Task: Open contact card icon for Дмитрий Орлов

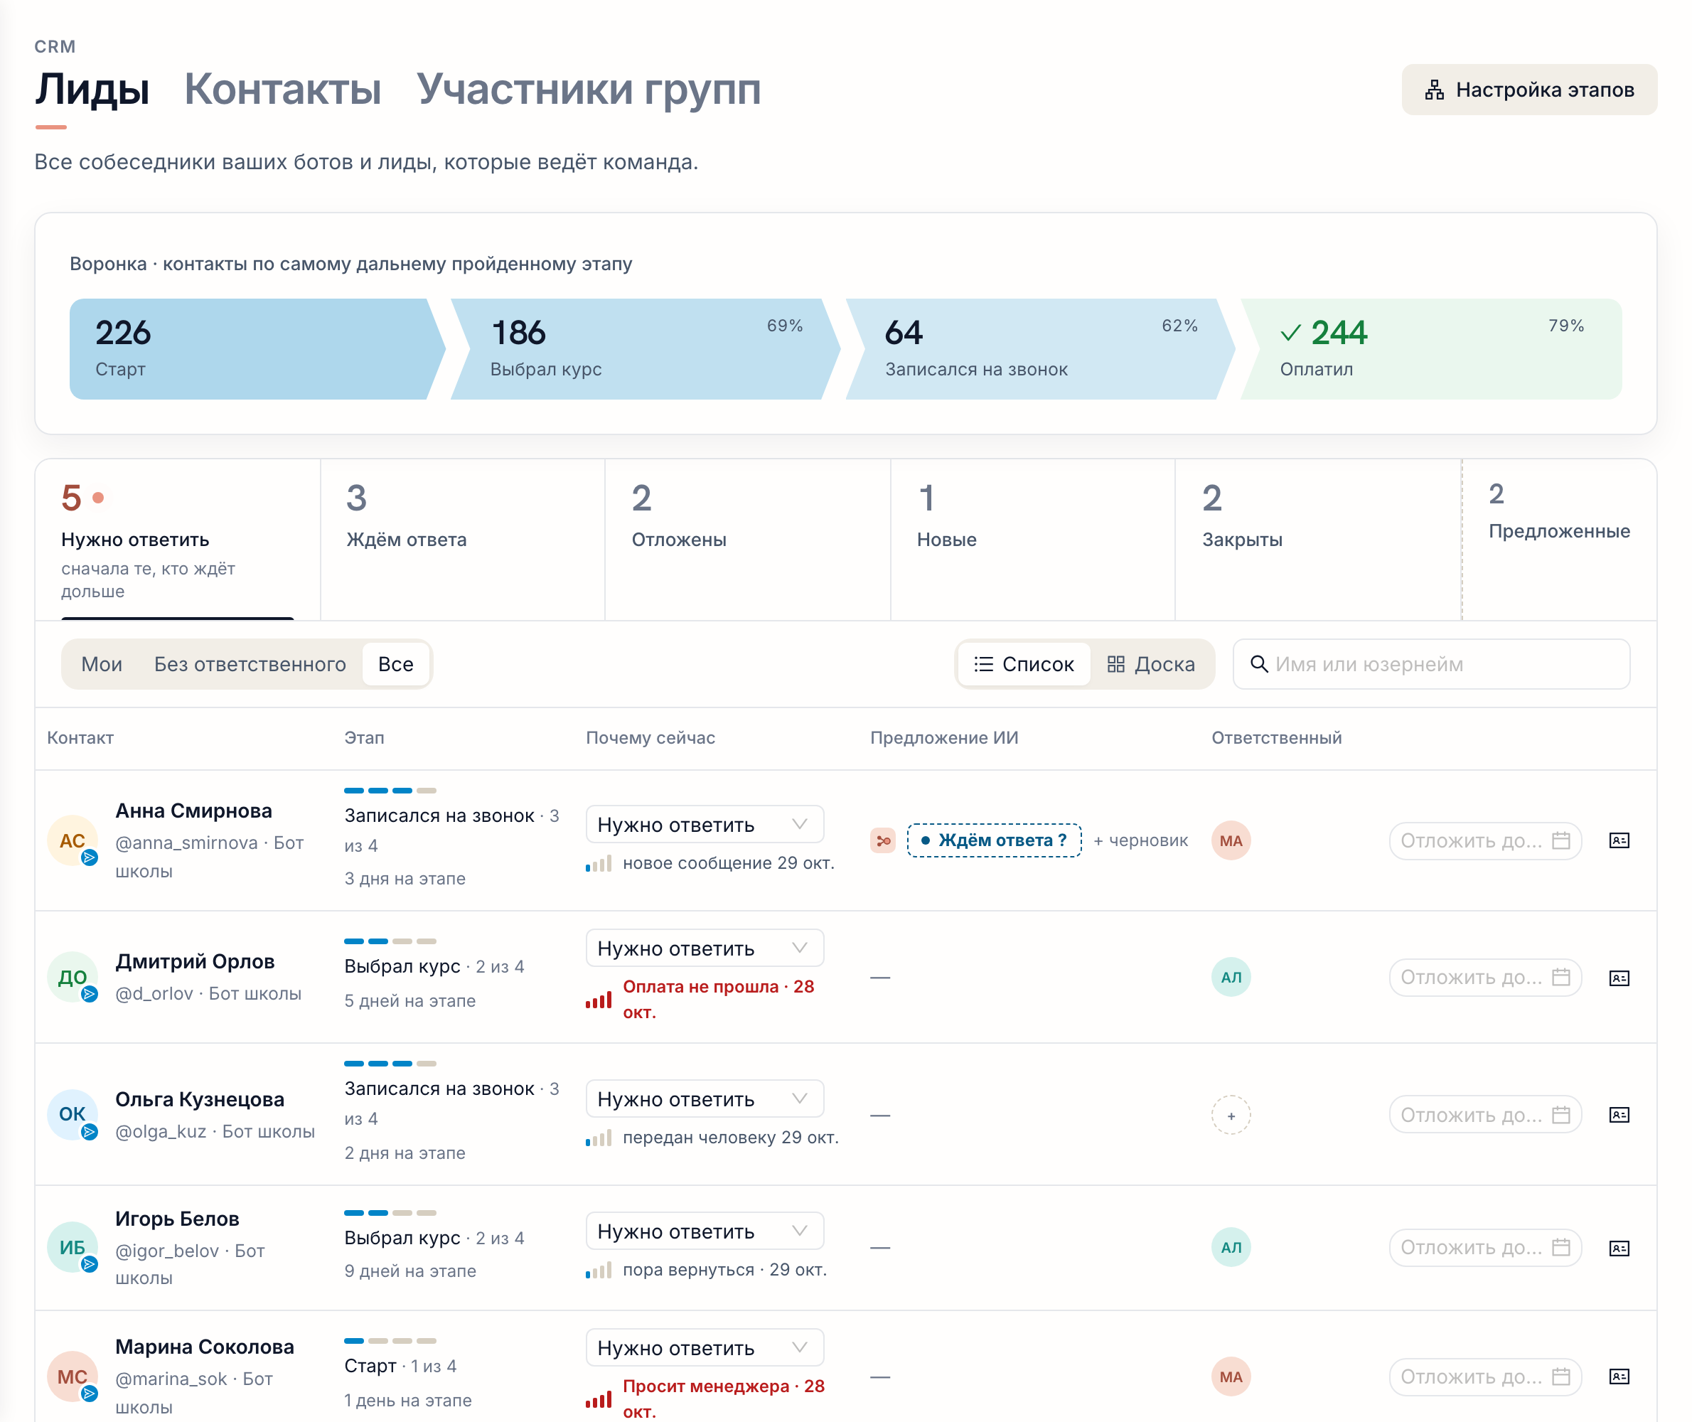Action: click(1619, 978)
